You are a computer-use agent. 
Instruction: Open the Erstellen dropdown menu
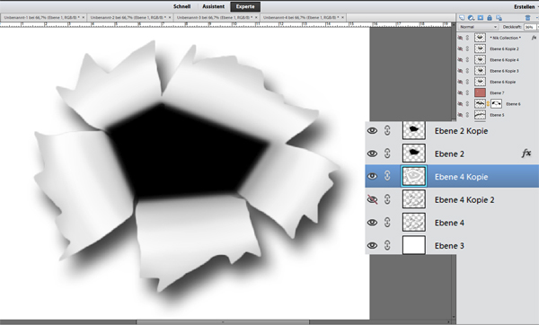tap(526, 7)
